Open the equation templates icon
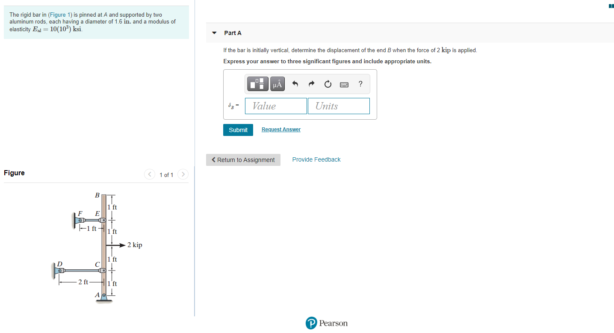This screenshot has height=333, width=614. point(257,84)
